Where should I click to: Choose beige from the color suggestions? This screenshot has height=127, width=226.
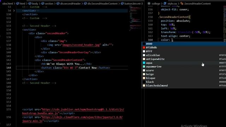click(184, 74)
